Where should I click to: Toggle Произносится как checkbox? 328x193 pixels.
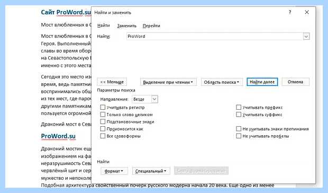tap(103, 129)
